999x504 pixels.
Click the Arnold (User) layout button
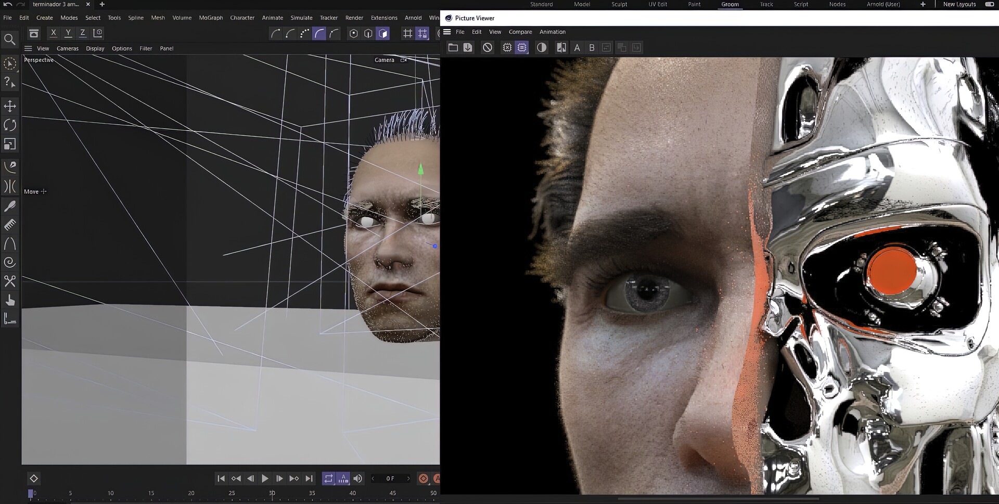(x=883, y=4)
